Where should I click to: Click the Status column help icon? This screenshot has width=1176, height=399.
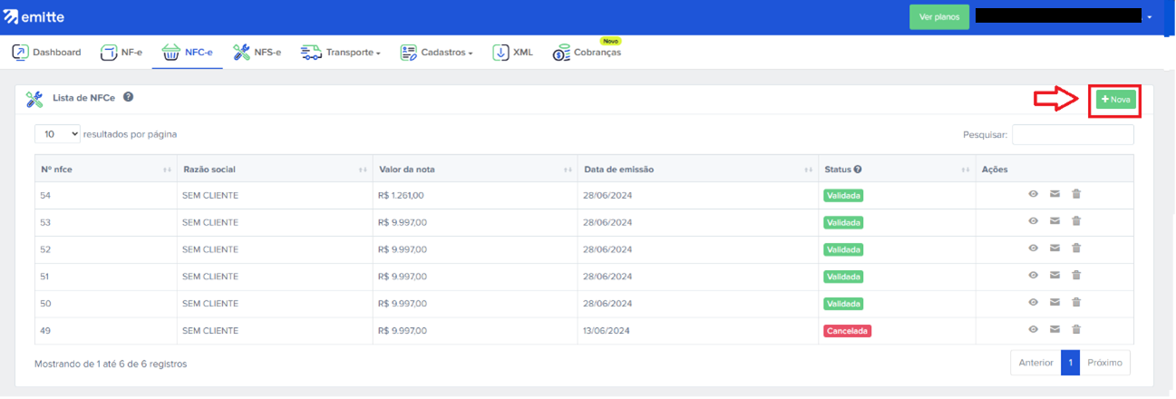pos(857,169)
